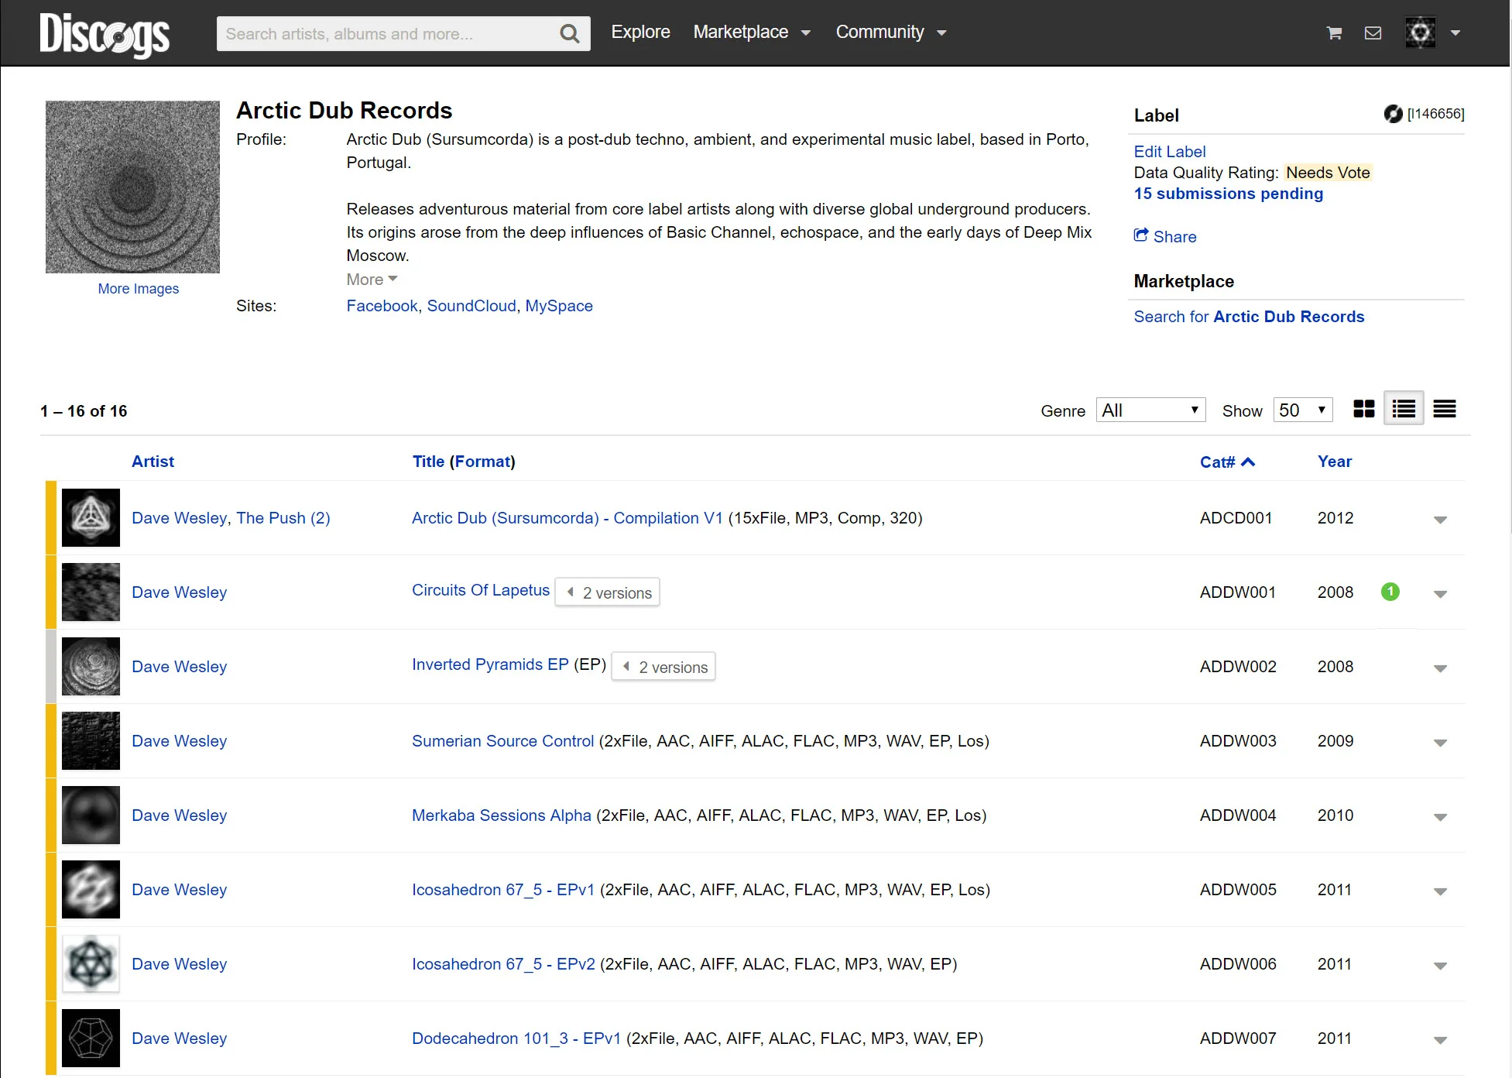The width and height of the screenshot is (1512, 1078).
Task: Open the Merkaba Sessions Alpha cover thumbnail
Action: click(91, 815)
